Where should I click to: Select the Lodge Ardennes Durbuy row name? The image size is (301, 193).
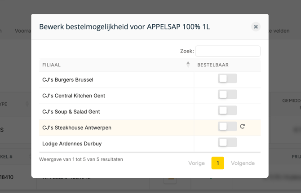click(72, 144)
